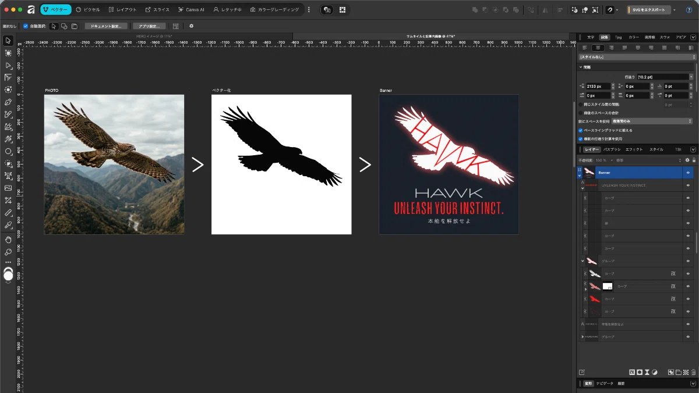
Task: Activate the Zoom magnifier tool
Action: pyautogui.click(x=8, y=252)
